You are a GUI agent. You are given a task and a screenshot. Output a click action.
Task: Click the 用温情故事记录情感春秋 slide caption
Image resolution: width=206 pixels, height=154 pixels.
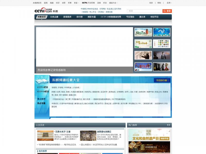tap(52, 70)
